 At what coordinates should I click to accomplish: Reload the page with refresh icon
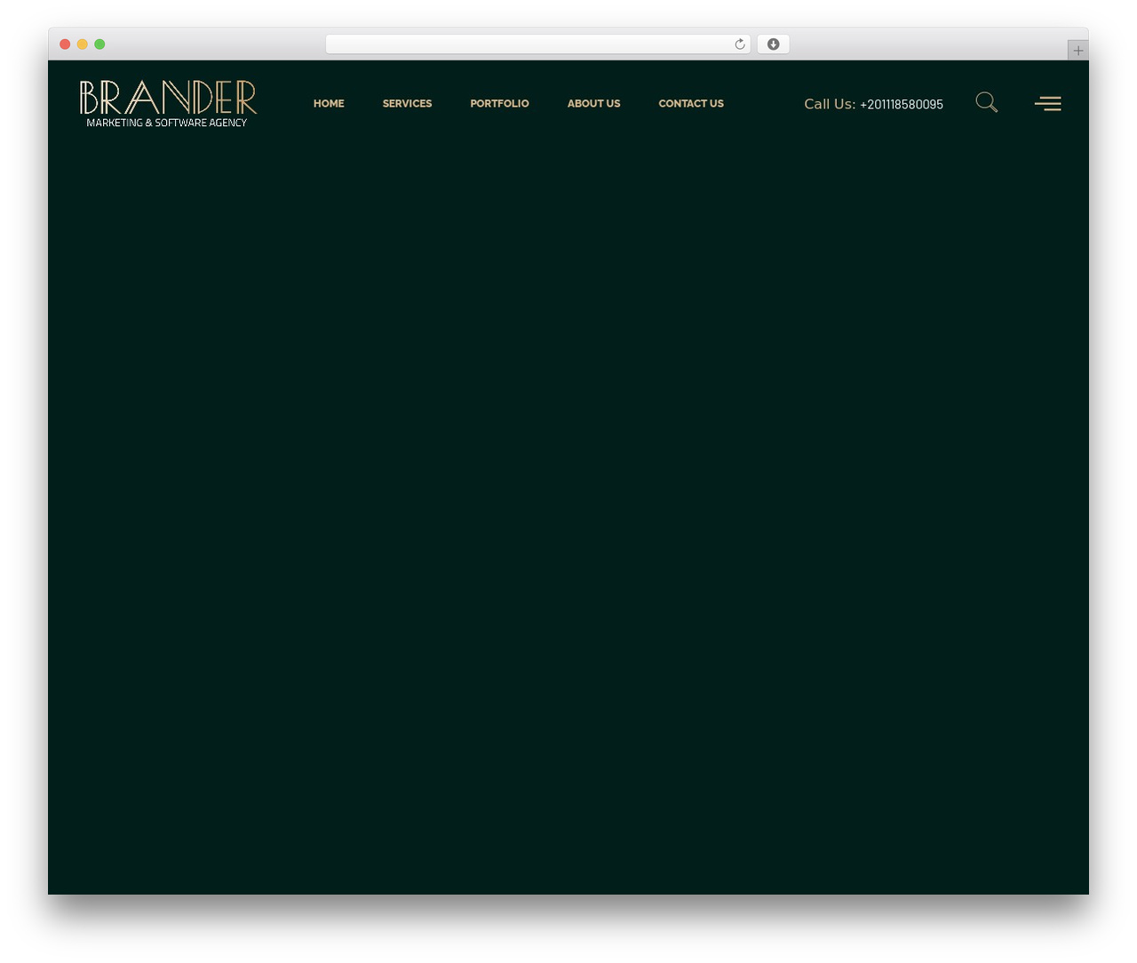point(740,44)
